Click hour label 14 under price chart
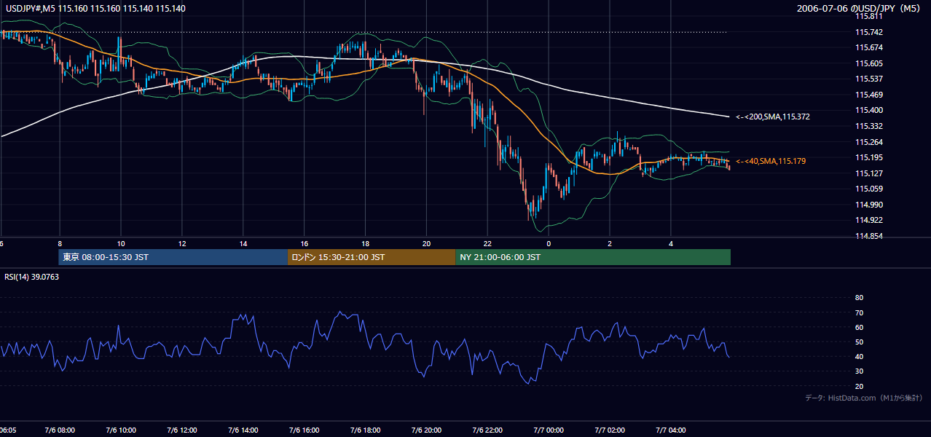The image size is (931, 437). 243,244
